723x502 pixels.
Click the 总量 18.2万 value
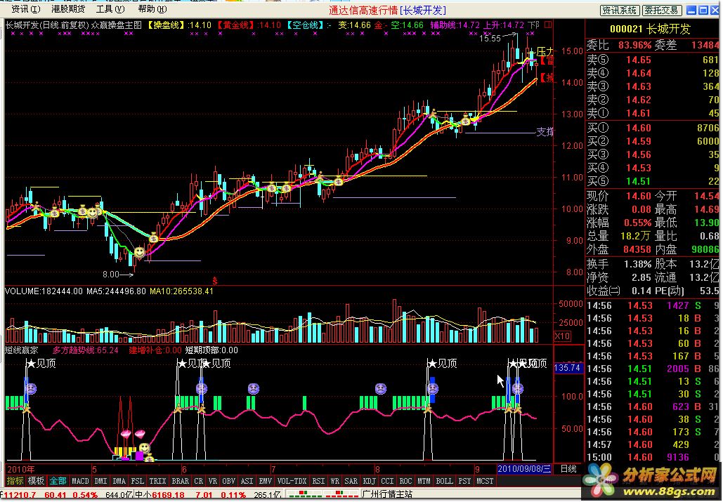click(636, 237)
